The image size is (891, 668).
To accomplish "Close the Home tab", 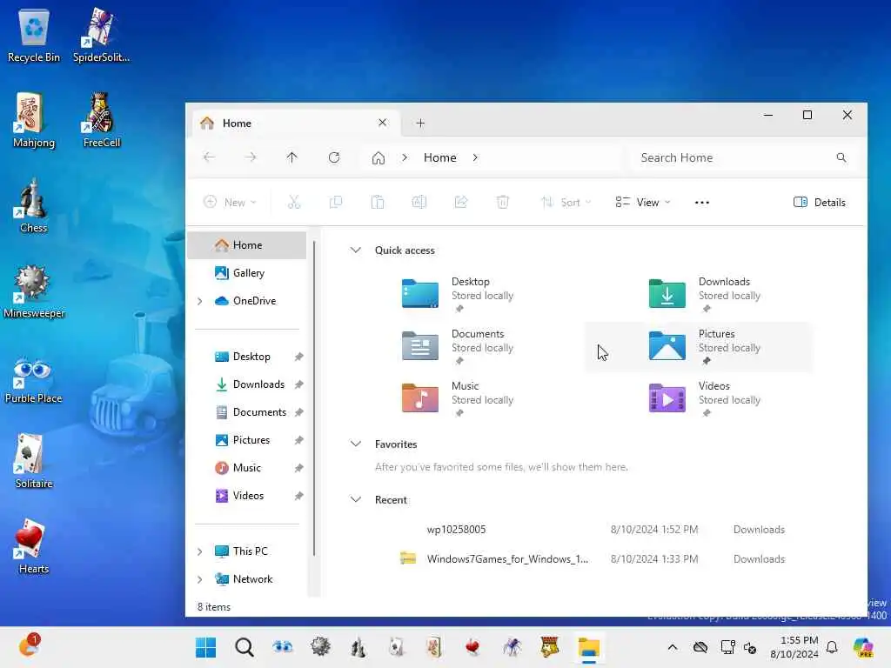I will [383, 123].
